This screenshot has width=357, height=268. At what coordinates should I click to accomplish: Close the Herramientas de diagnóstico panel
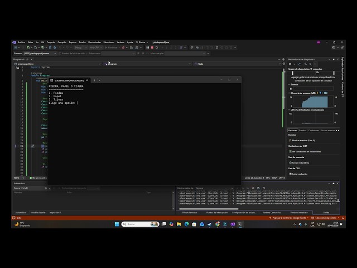[x=338, y=59]
